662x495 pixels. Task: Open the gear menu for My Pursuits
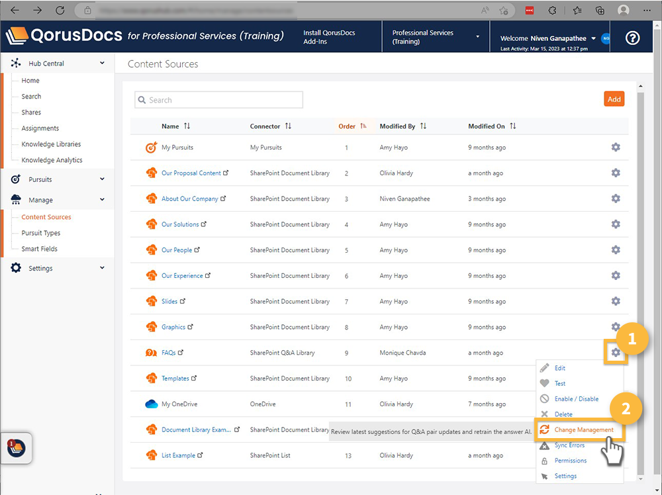pos(616,148)
